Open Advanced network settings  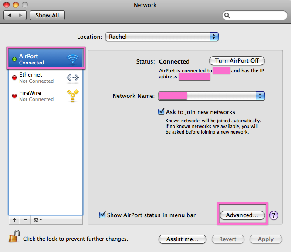tap(242, 215)
